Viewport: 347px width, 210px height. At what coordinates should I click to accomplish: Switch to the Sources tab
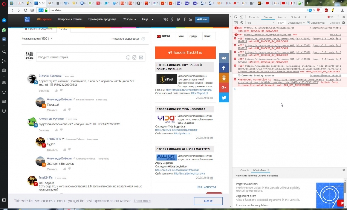pyautogui.click(x=281, y=17)
